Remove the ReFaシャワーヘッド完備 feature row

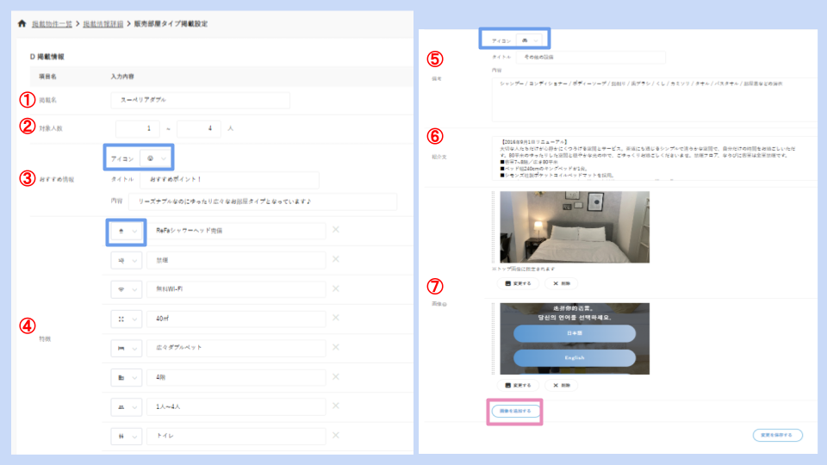point(336,230)
